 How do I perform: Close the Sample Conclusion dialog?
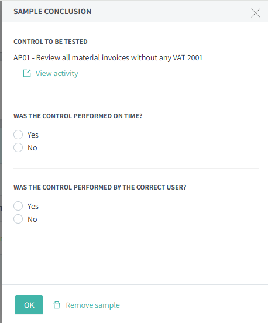click(256, 13)
